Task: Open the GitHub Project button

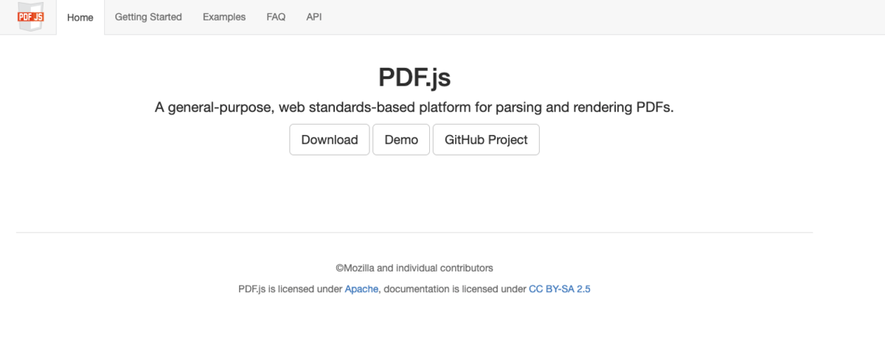Action: (x=486, y=139)
